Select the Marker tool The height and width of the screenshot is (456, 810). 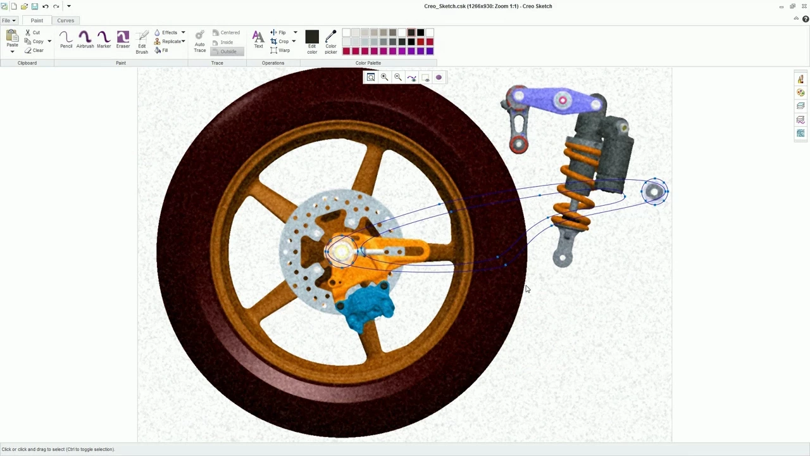(104, 39)
